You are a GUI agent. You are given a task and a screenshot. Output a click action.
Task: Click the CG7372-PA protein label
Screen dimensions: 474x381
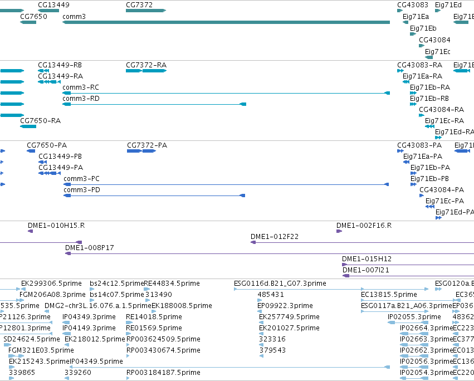pyautogui.click(x=147, y=145)
